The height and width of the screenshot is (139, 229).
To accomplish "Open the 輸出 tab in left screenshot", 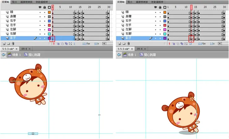I will (15, 2).
